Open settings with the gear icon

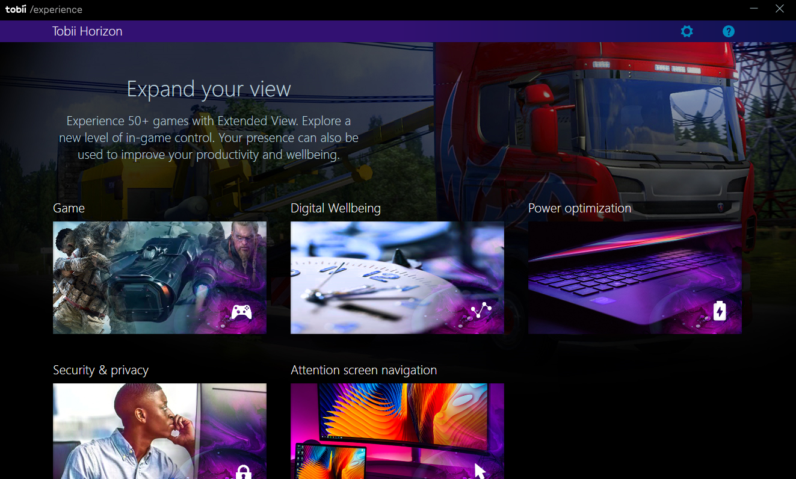pyautogui.click(x=686, y=31)
